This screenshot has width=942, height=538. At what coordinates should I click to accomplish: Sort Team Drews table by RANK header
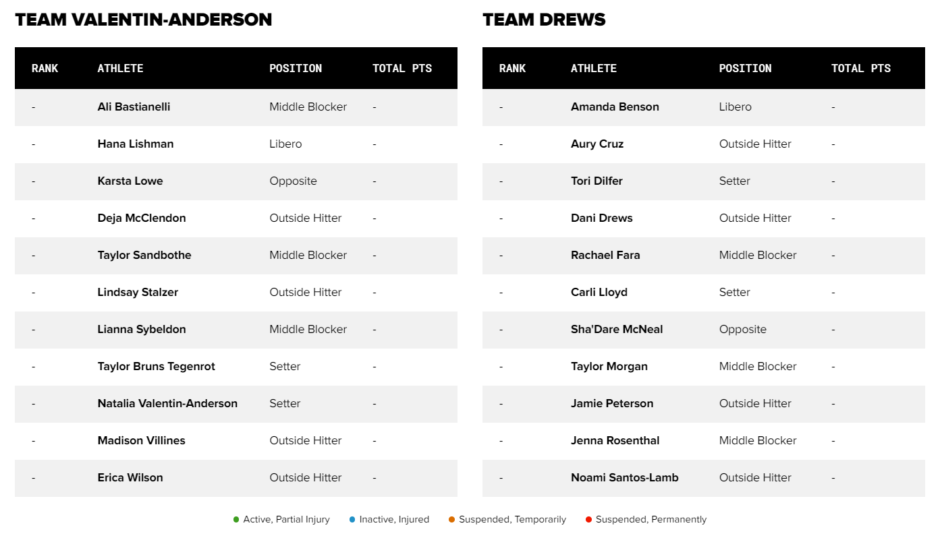coord(512,68)
